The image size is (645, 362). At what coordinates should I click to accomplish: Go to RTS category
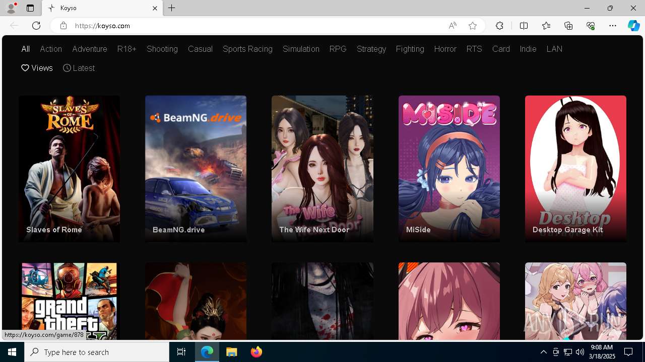pos(474,49)
